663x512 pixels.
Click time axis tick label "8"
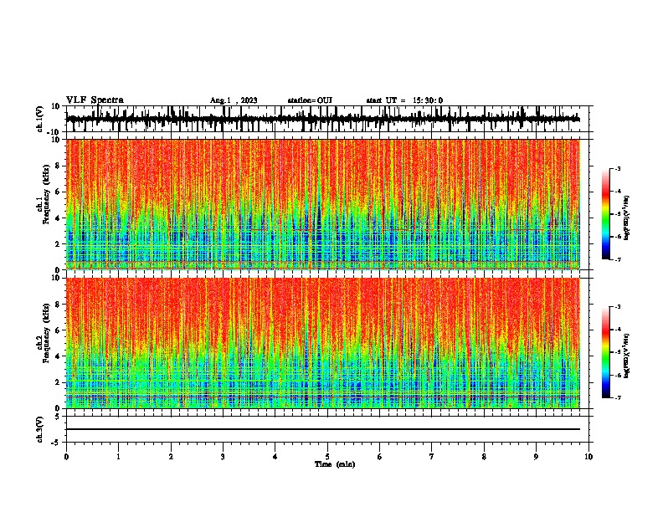click(484, 457)
